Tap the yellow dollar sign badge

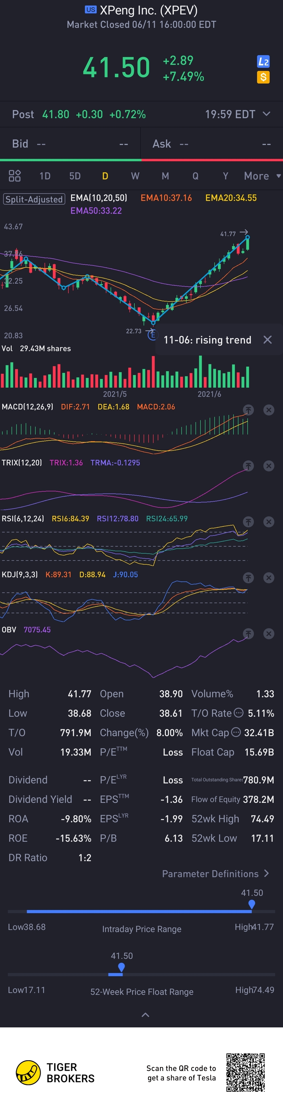pyautogui.click(x=263, y=77)
